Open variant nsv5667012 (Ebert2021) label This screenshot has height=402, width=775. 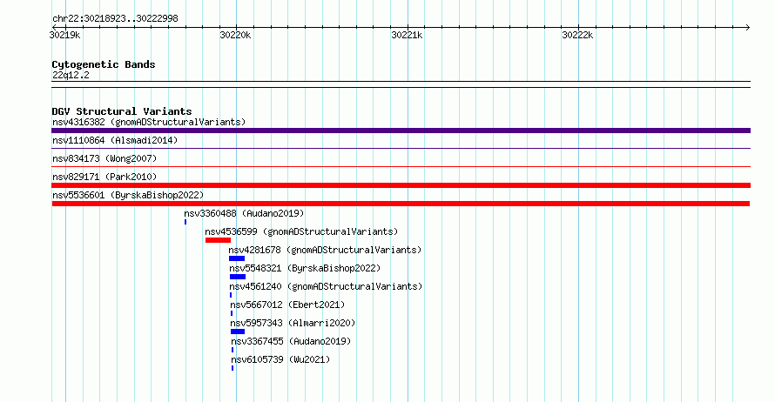pyautogui.click(x=287, y=305)
